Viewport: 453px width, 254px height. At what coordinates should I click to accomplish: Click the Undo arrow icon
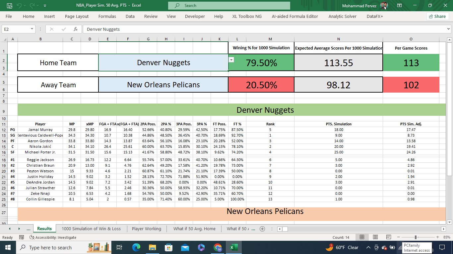[19, 6]
